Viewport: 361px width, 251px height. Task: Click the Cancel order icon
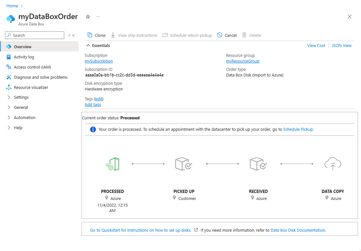click(220, 35)
